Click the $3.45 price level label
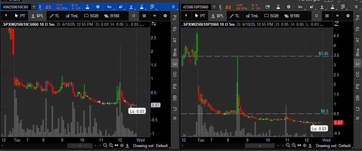Viewport: 362px width, 151px height. 323,54
